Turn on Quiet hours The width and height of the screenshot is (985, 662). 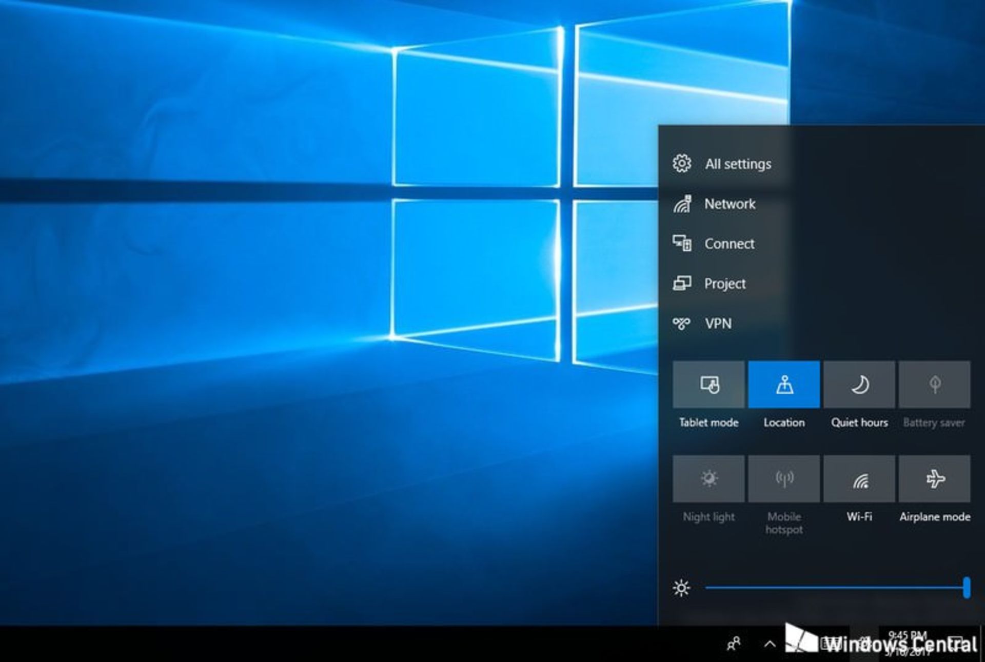[859, 385]
